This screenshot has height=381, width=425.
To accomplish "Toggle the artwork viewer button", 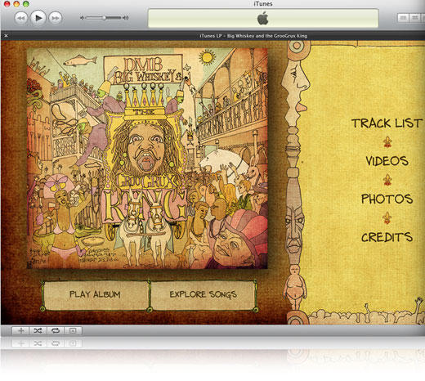I will click(x=73, y=330).
